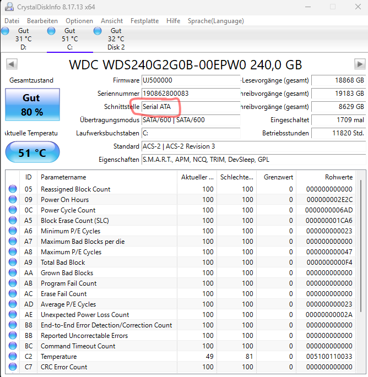Click status orb for Erase Fail Count

(13, 293)
